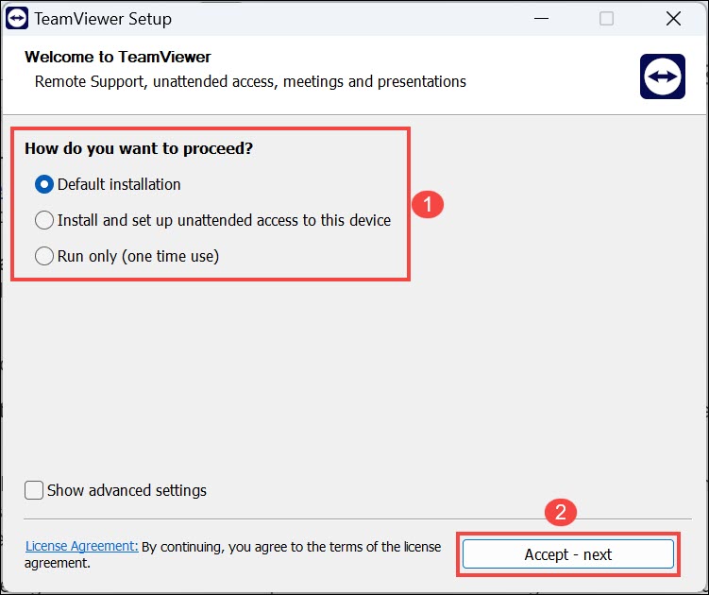Click the TeamViewer logo in the header
The height and width of the screenshot is (595, 709).
(662, 76)
